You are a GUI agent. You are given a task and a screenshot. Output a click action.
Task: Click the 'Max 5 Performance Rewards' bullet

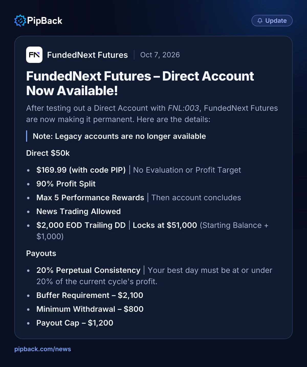90,198
